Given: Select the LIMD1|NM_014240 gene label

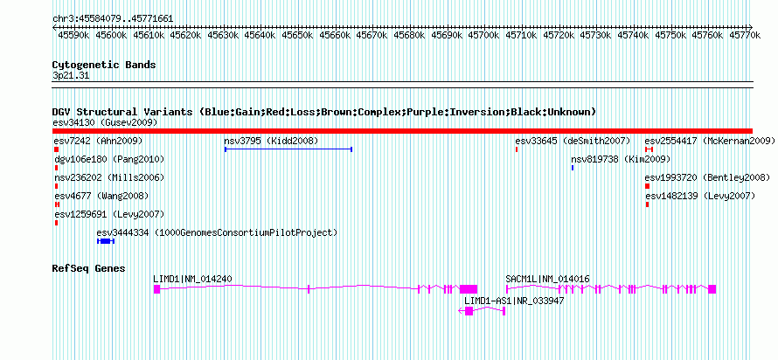Looking at the screenshot, I should coord(192,279).
